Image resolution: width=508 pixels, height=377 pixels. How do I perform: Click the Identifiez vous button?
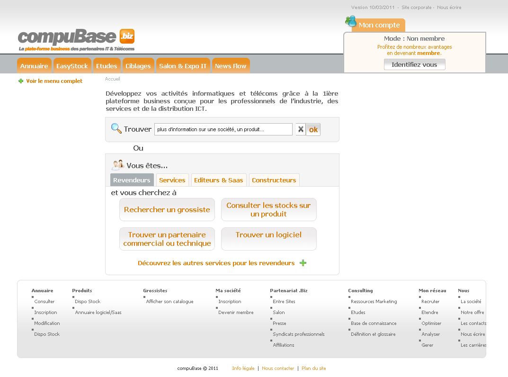(414, 64)
